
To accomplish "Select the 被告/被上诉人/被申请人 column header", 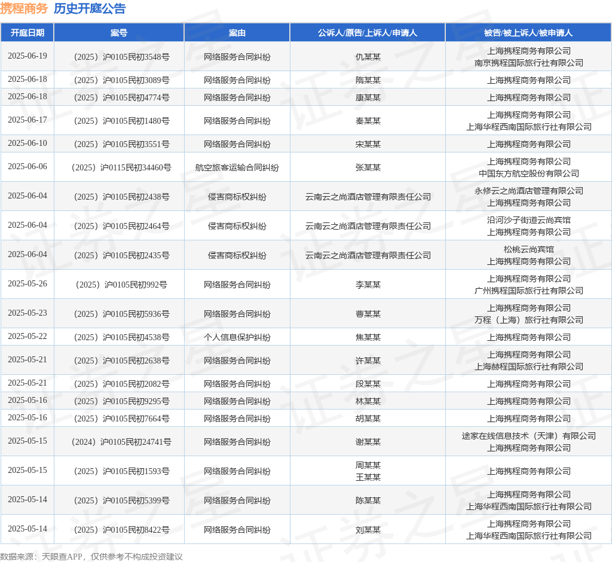I will 528,33.
